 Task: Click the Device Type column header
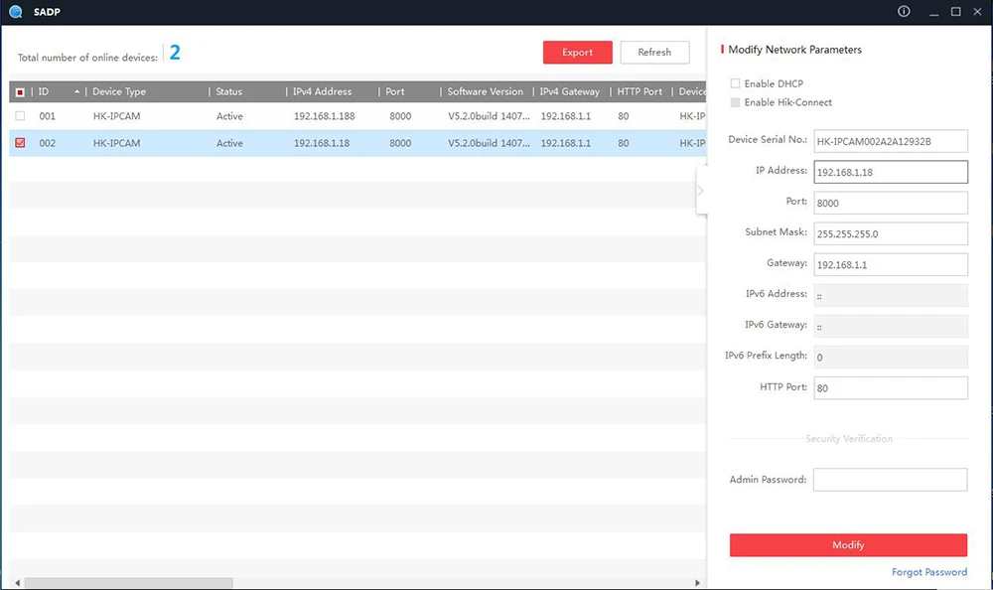coord(119,92)
